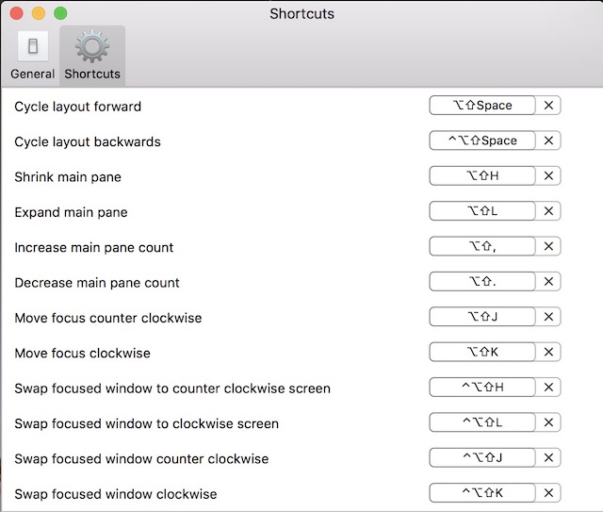This screenshot has width=603, height=512.
Task: Click the yellow minimize window button
Action: point(39,13)
